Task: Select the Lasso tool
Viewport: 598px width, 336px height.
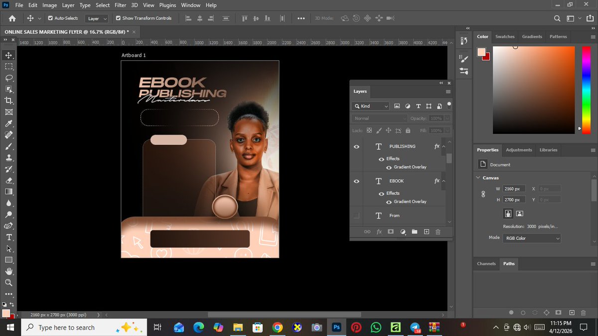Action: click(x=8, y=78)
